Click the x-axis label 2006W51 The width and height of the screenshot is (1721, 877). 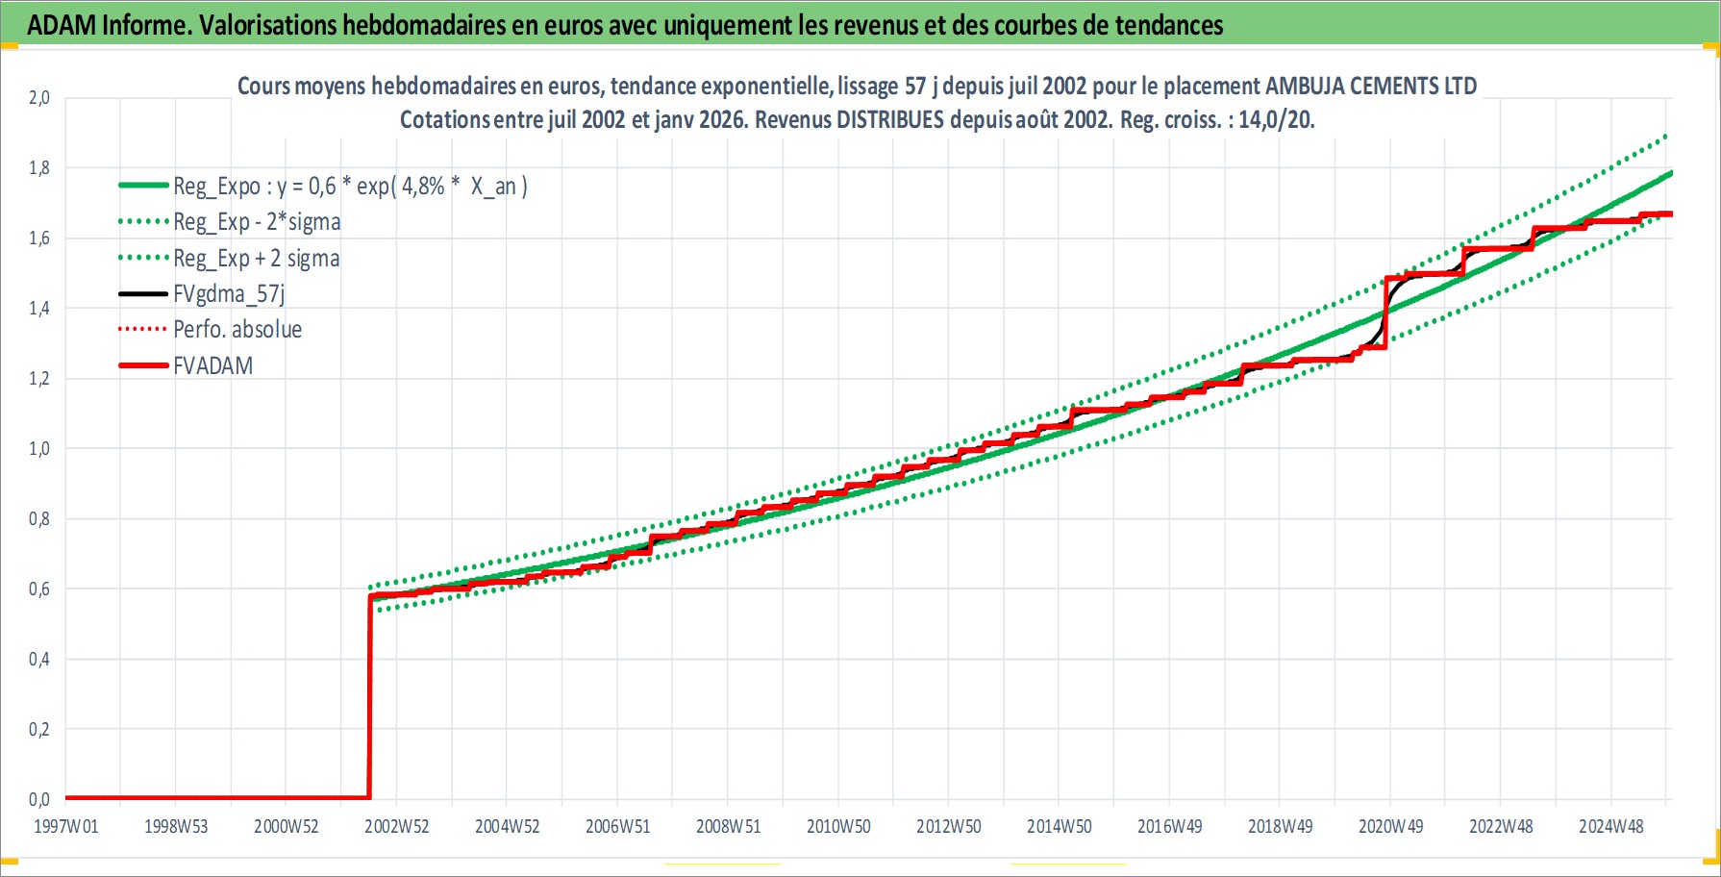(x=618, y=826)
